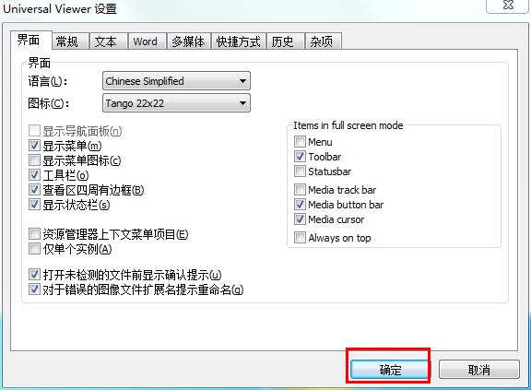Close the Universal Viewer settings dialog
531x390 pixels.
[x=507, y=5]
